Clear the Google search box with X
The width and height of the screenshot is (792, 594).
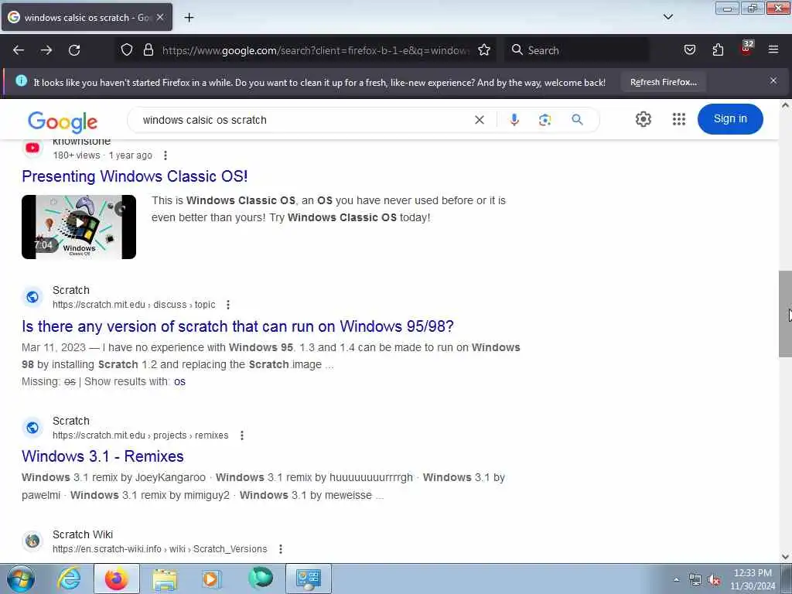coord(480,120)
